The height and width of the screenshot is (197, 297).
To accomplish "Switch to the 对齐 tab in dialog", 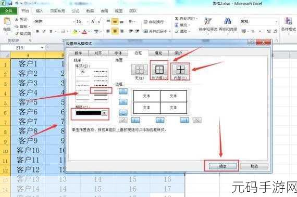I will [x=98, y=53].
